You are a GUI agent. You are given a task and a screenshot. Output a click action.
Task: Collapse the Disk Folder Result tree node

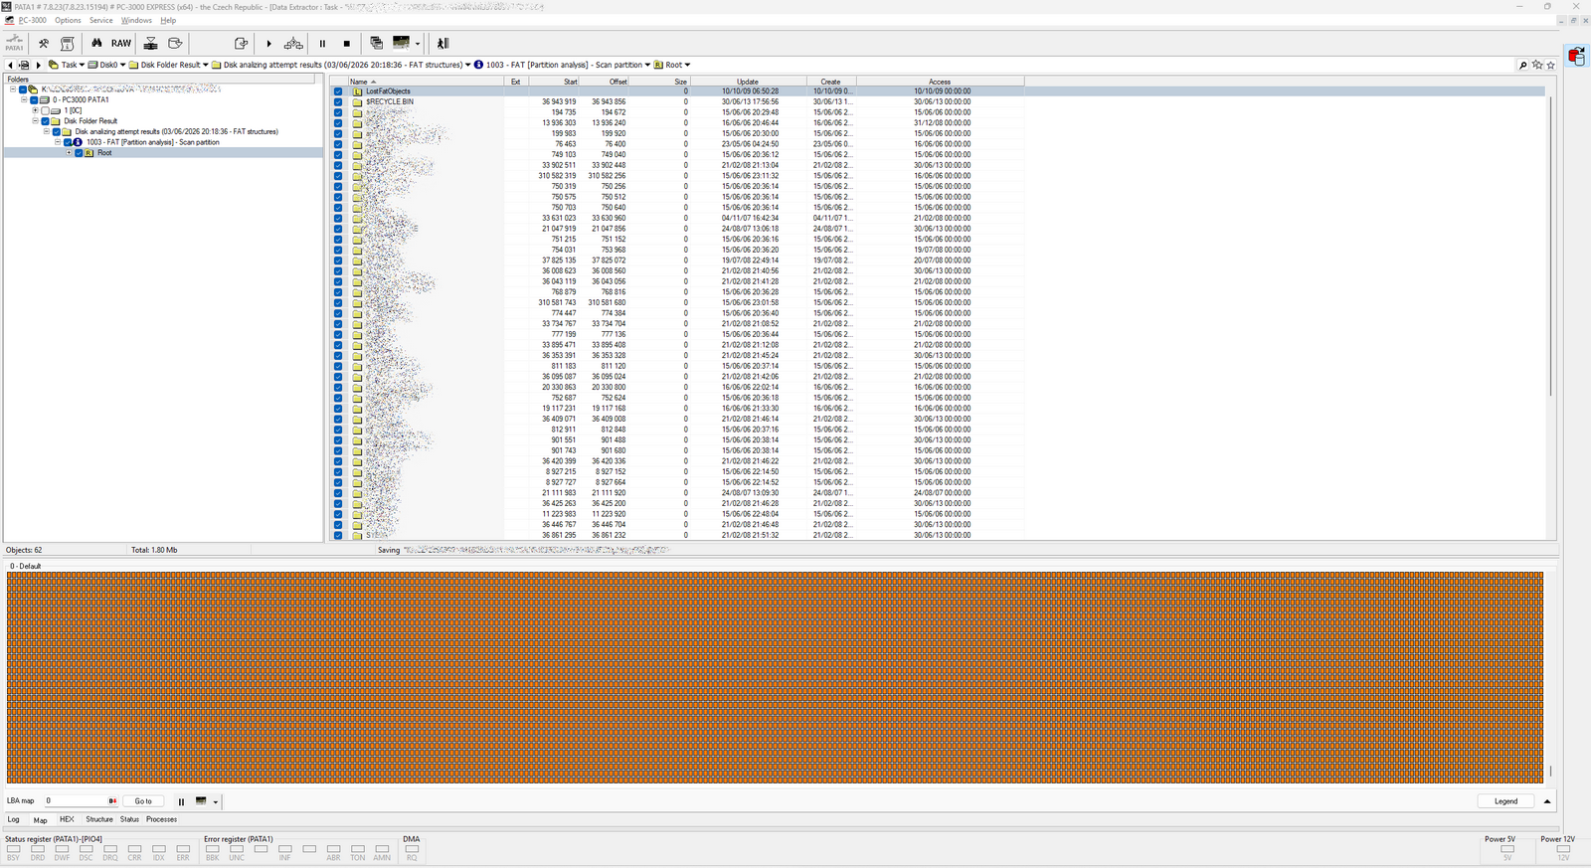tap(36, 121)
